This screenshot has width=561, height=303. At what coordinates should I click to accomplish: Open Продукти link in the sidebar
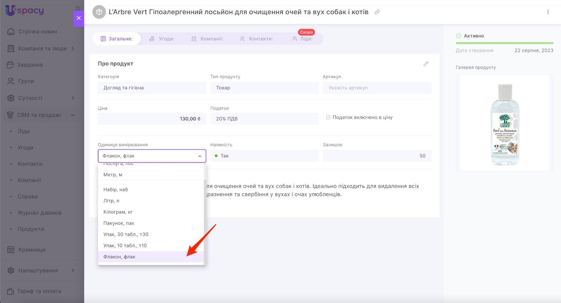(x=31, y=229)
